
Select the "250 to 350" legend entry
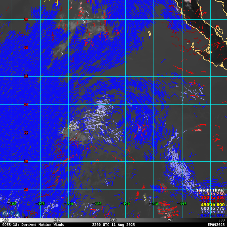tap(213, 197)
